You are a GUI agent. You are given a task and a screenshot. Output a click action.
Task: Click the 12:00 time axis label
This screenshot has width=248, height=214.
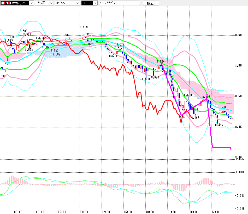click(x=106, y=212)
